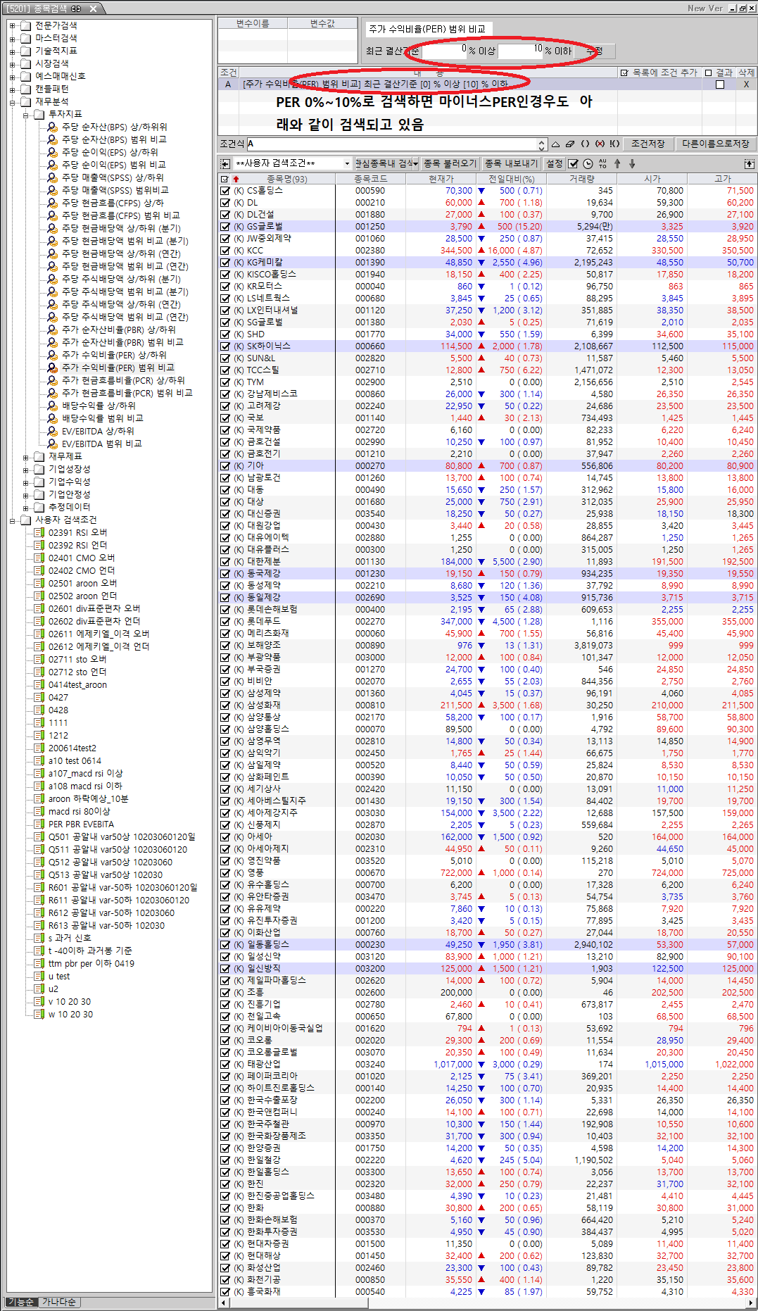The image size is (758, 1311).
Task: Click the up arrow sort icon
Action: point(617,163)
